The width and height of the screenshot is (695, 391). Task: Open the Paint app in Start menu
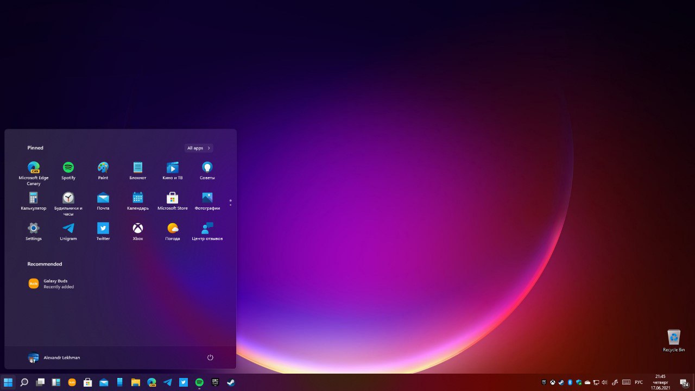(103, 171)
